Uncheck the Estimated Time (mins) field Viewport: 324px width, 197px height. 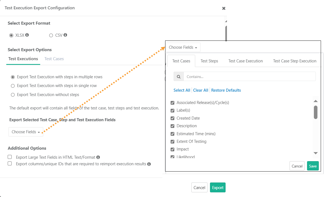click(173, 134)
